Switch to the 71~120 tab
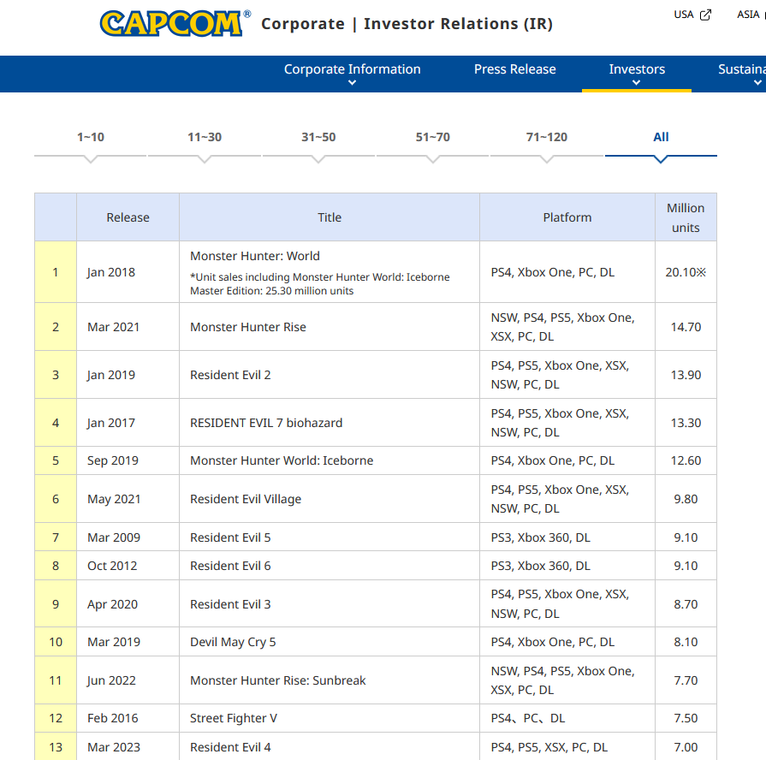This screenshot has height=760, width=766. click(x=546, y=137)
